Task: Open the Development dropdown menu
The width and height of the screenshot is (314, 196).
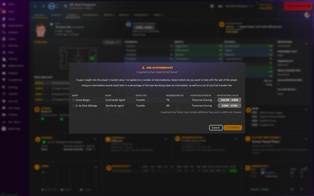Action: (91, 15)
